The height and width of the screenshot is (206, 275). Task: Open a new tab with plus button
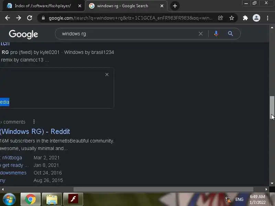175,6
